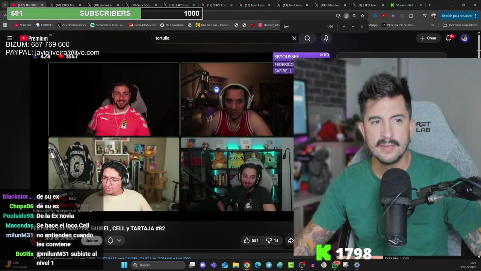Open File Explorer from the taskbar

point(236,265)
